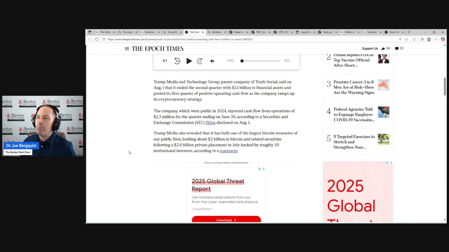Go back to previous page

pos(90,39)
